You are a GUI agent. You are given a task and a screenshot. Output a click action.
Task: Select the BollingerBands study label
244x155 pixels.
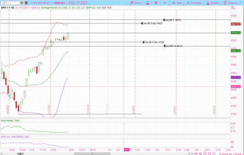click(x=68, y=8)
